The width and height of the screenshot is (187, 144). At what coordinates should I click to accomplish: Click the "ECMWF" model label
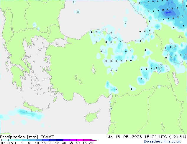point(47,137)
